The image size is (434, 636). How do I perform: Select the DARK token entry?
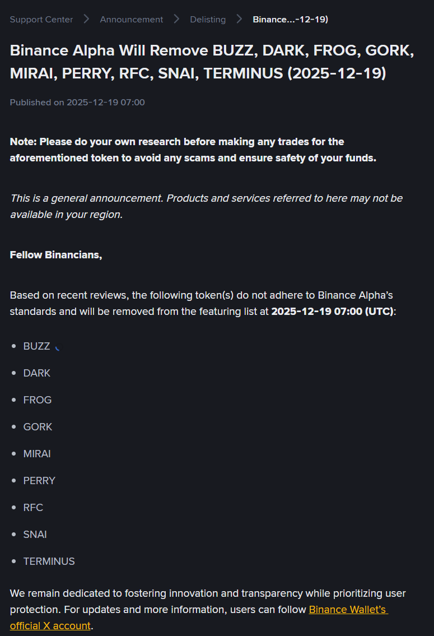coord(36,373)
